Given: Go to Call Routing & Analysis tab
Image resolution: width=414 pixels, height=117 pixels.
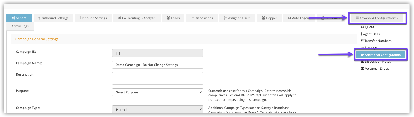Looking at the screenshot, I should coord(137,18).
